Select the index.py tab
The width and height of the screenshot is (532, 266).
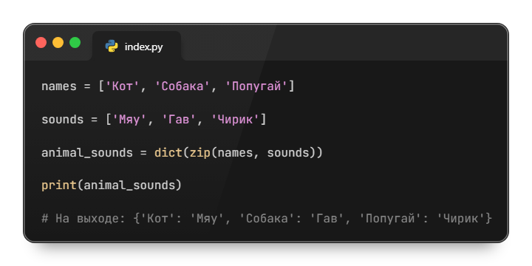(137, 46)
